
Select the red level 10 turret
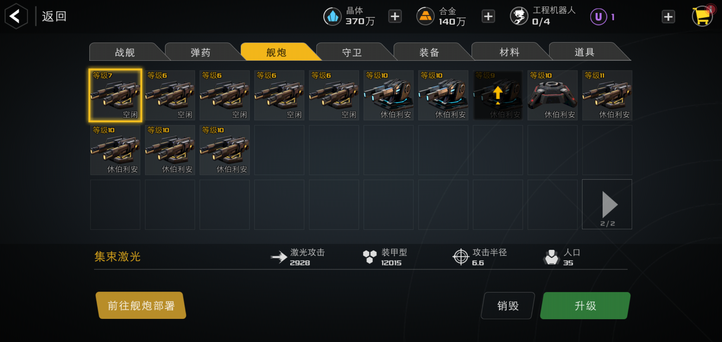coord(553,95)
